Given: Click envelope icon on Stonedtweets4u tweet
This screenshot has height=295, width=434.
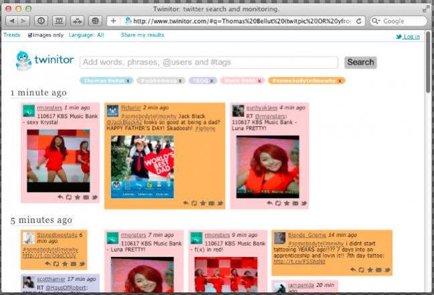Looking at the screenshot, I should click(x=74, y=264).
